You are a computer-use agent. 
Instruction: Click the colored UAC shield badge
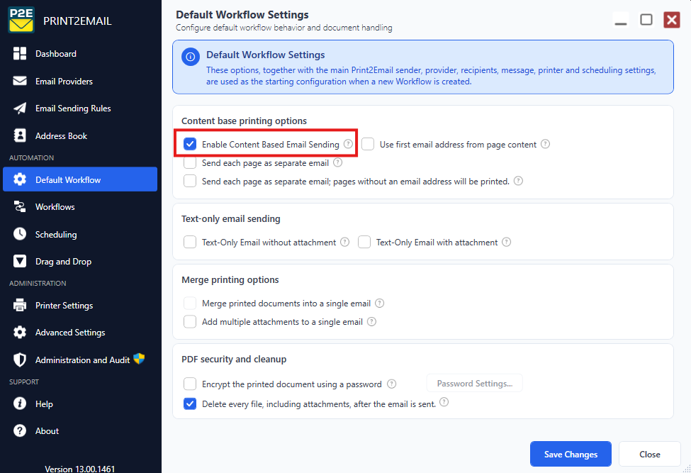[x=139, y=358]
